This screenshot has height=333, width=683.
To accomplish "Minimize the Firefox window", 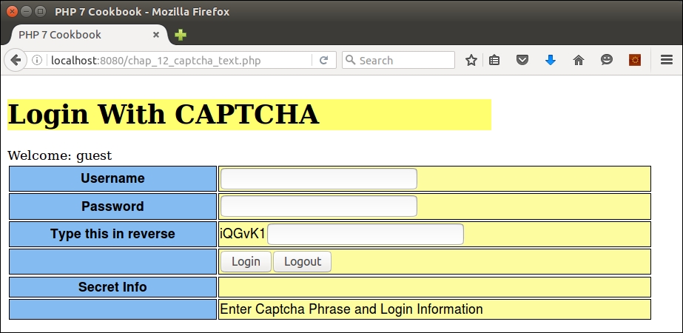I will pos(26,12).
